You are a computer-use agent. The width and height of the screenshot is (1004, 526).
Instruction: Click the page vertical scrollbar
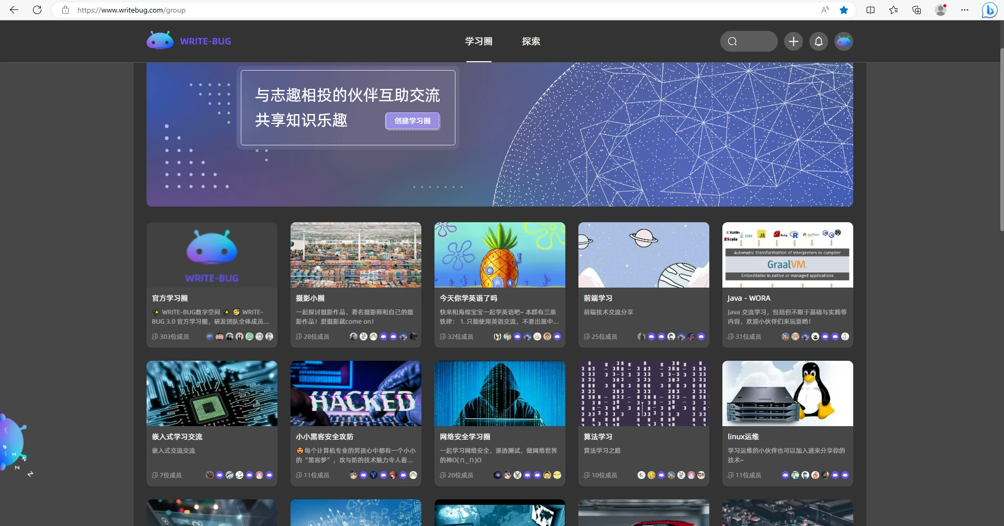click(1001, 140)
